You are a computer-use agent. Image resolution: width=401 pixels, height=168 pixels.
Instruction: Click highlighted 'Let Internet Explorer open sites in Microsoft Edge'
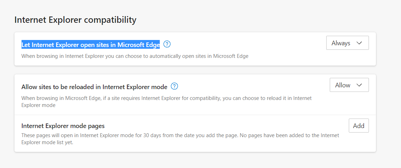(91, 45)
